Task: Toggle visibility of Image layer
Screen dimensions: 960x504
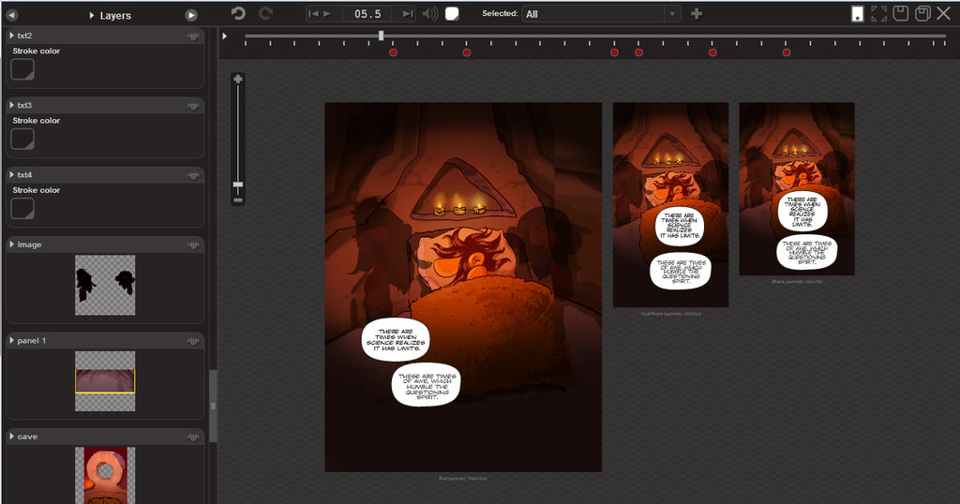Action: point(193,245)
